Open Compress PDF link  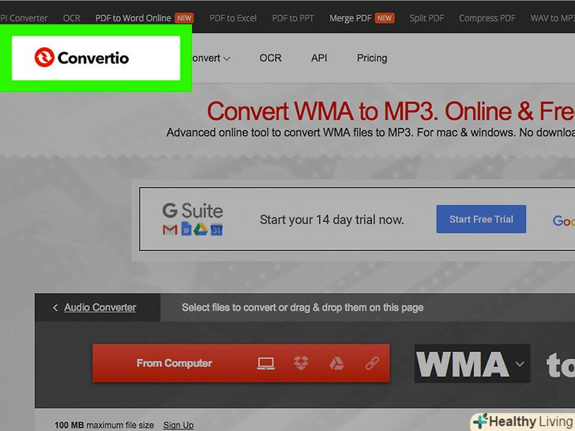pyautogui.click(x=487, y=18)
